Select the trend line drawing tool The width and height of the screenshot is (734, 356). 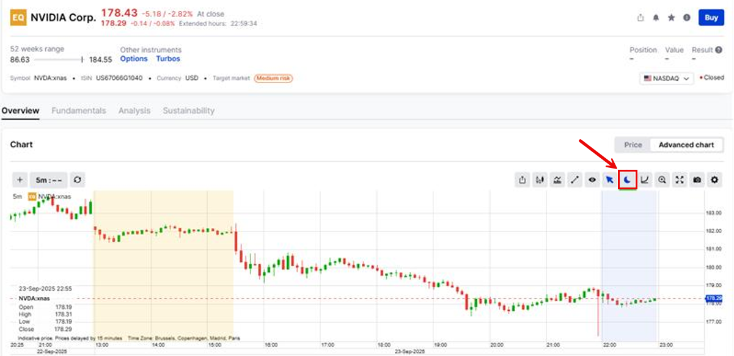(x=574, y=180)
